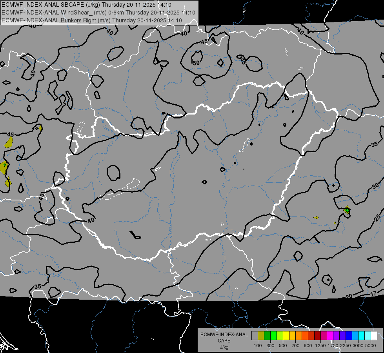Select the 5000 legend tick label

[371, 346]
